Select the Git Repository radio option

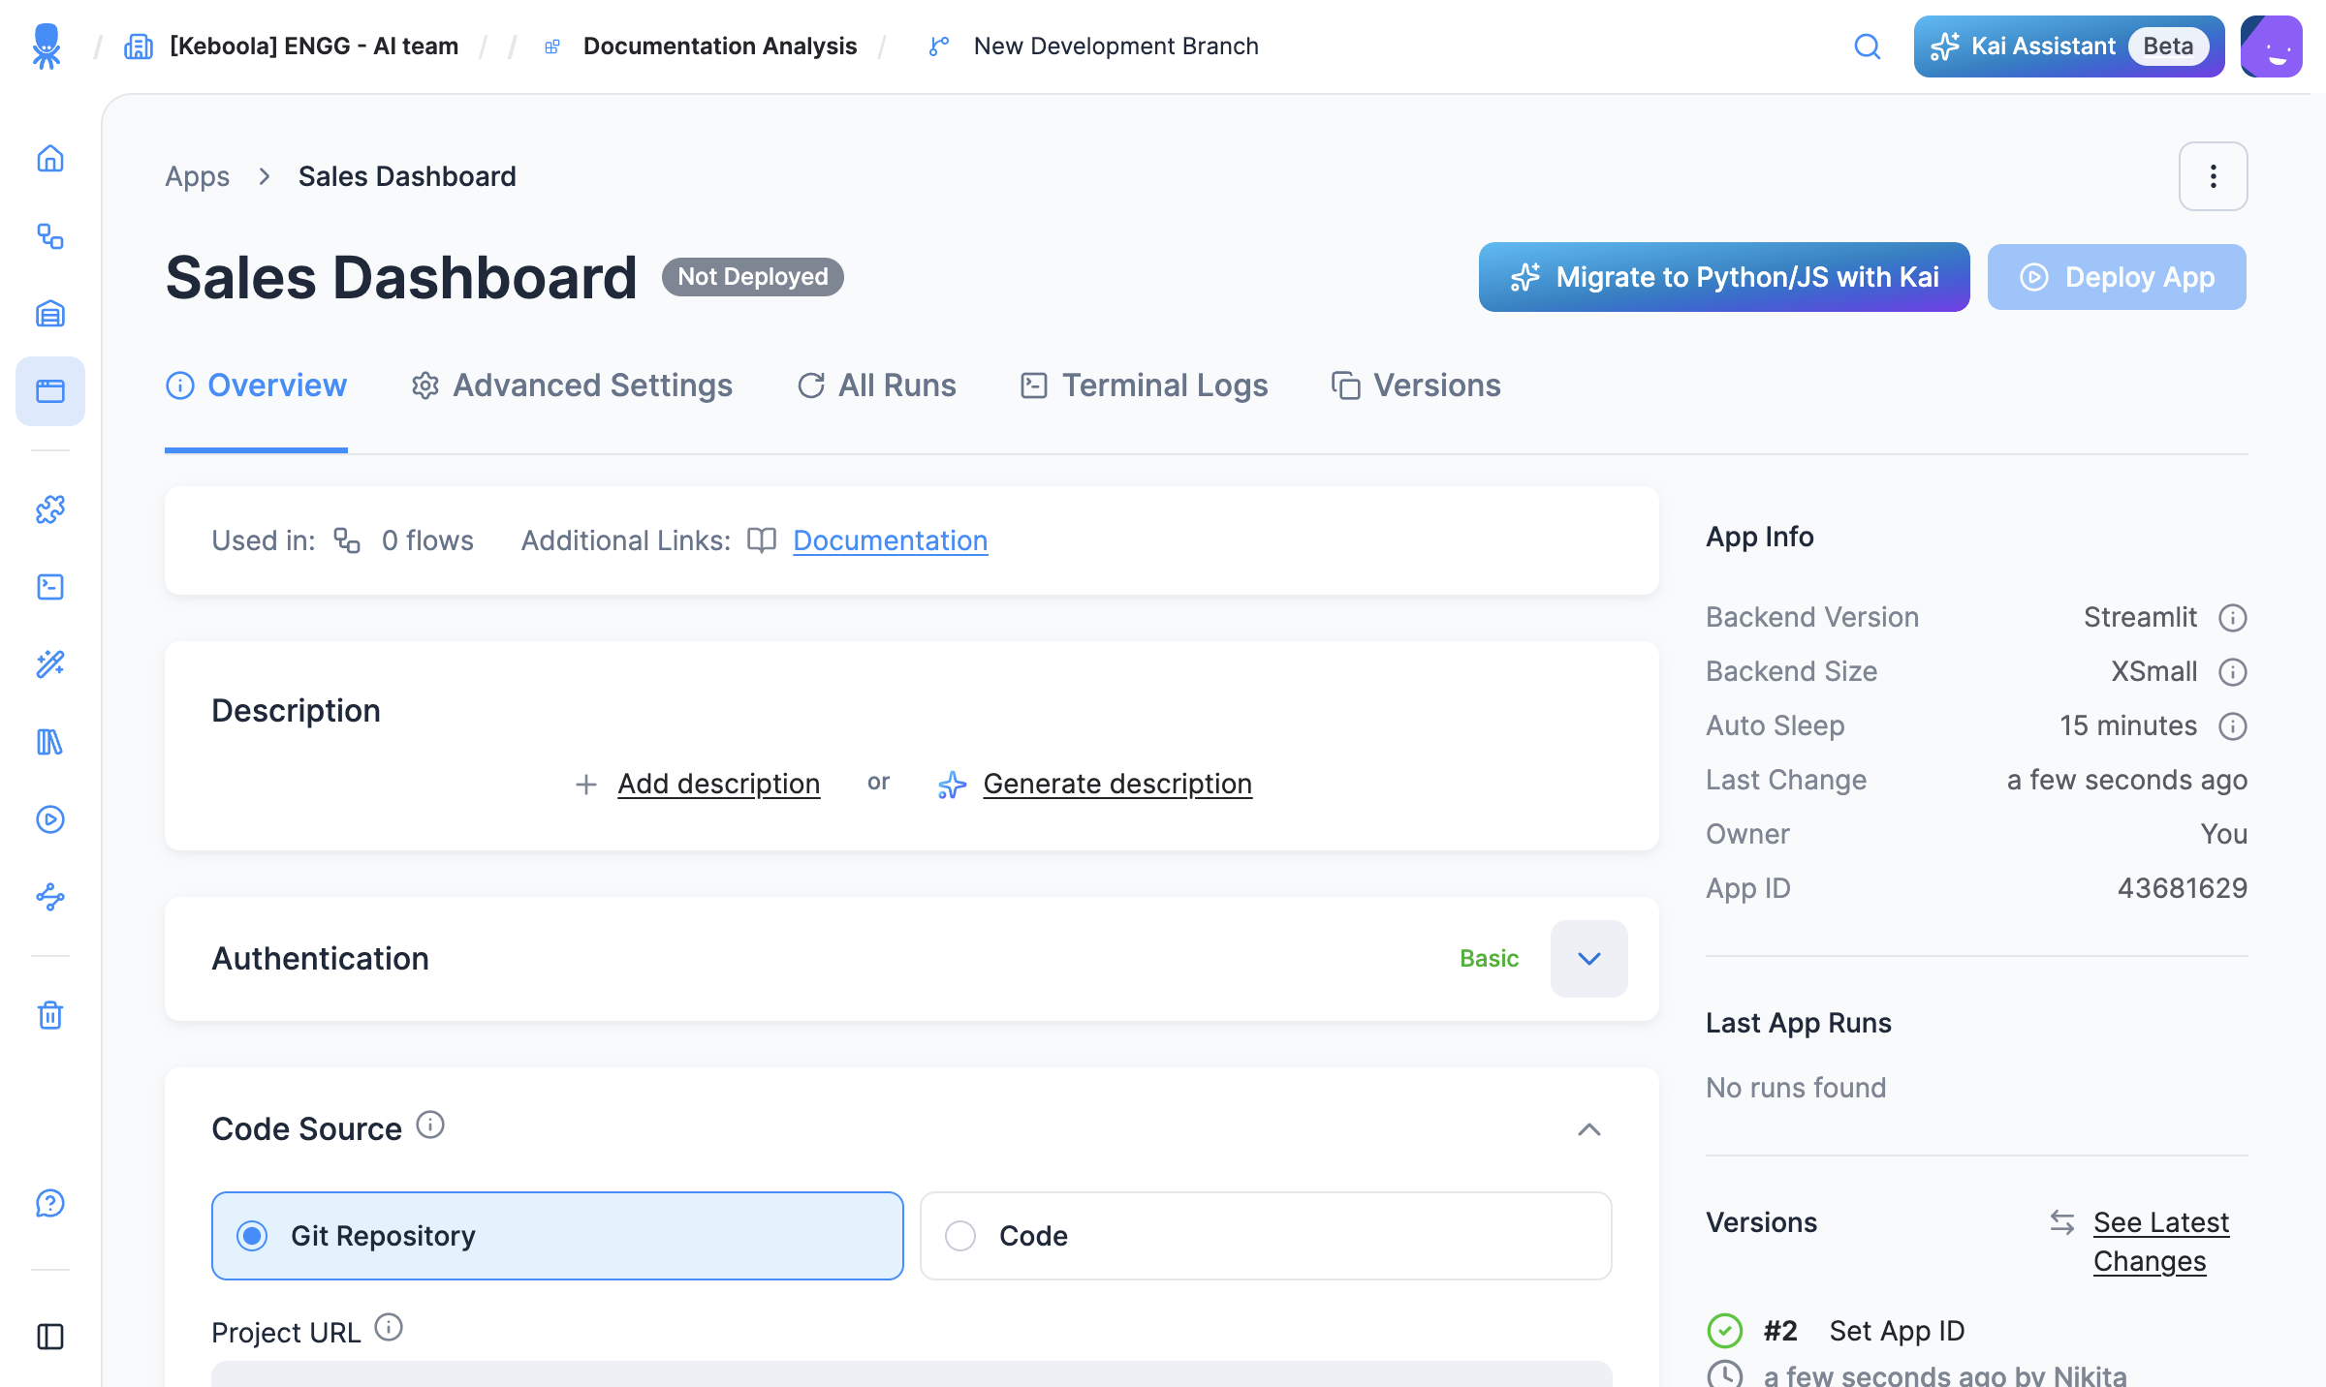click(557, 1236)
